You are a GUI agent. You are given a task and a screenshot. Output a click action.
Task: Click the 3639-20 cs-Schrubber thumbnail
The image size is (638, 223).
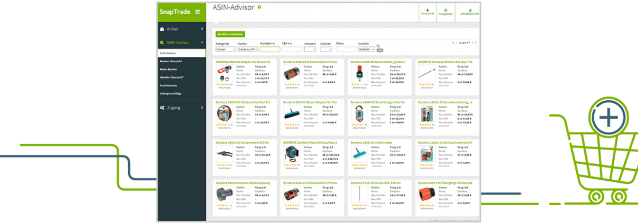[359, 154]
